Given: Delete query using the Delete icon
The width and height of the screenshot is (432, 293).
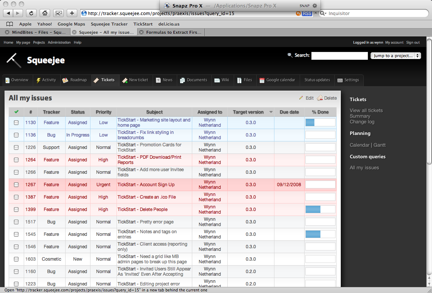Looking at the screenshot, I should pyautogui.click(x=320, y=98).
